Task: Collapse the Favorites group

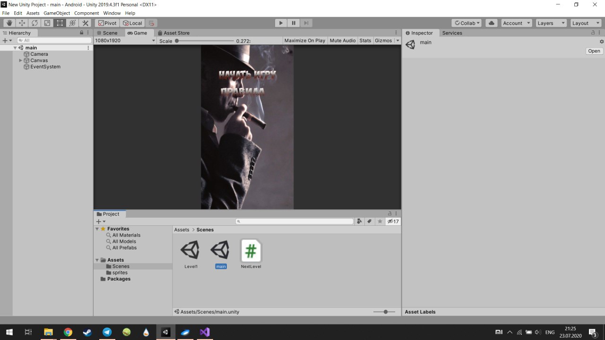Action: click(x=97, y=229)
